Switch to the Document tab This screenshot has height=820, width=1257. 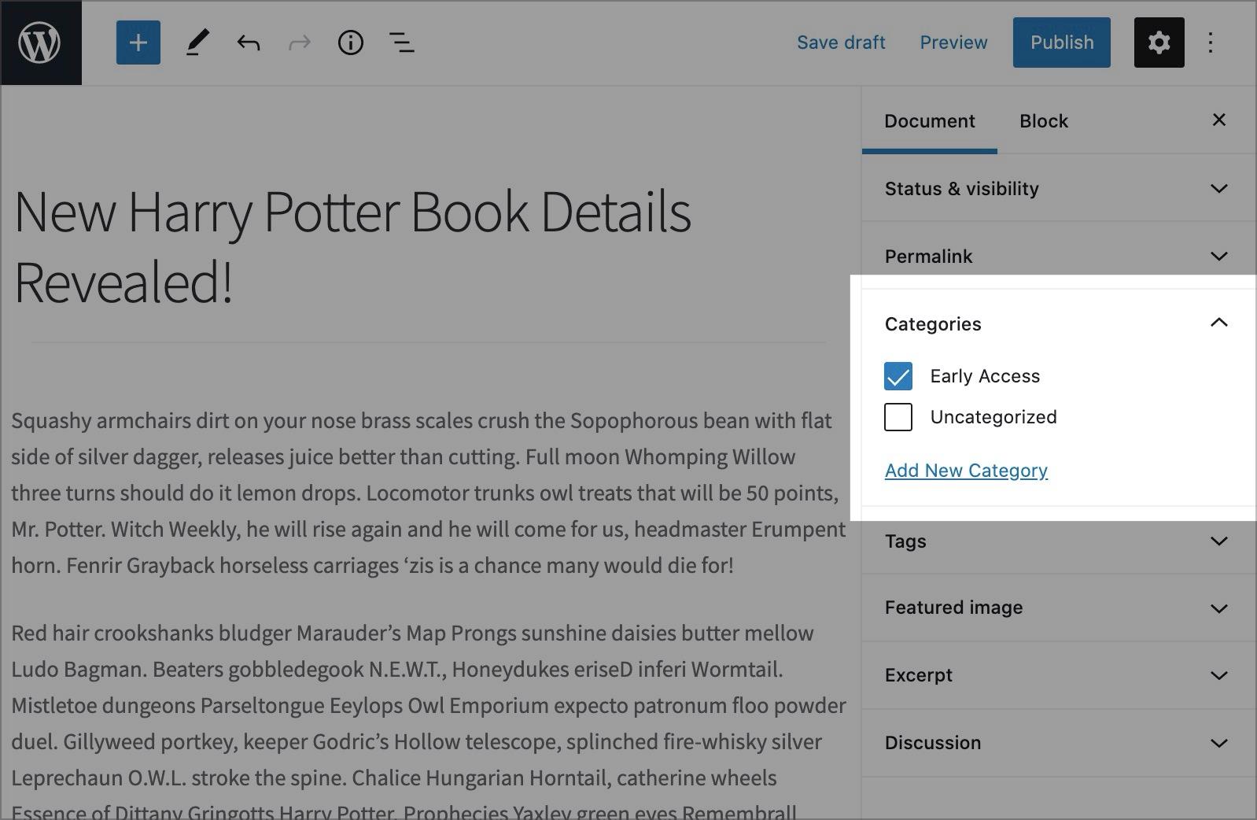point(930,121)
